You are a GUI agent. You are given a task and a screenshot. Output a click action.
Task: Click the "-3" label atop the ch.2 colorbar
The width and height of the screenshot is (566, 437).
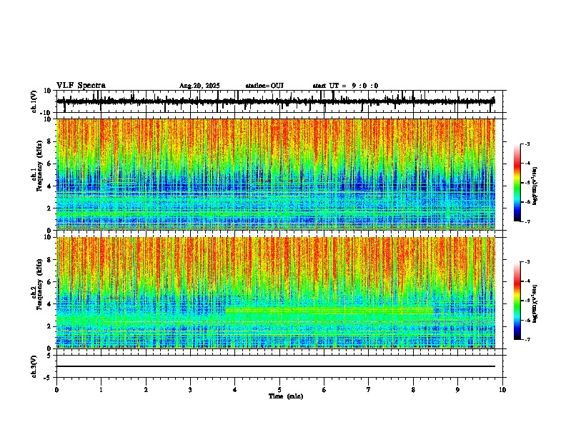click(527, 262)
